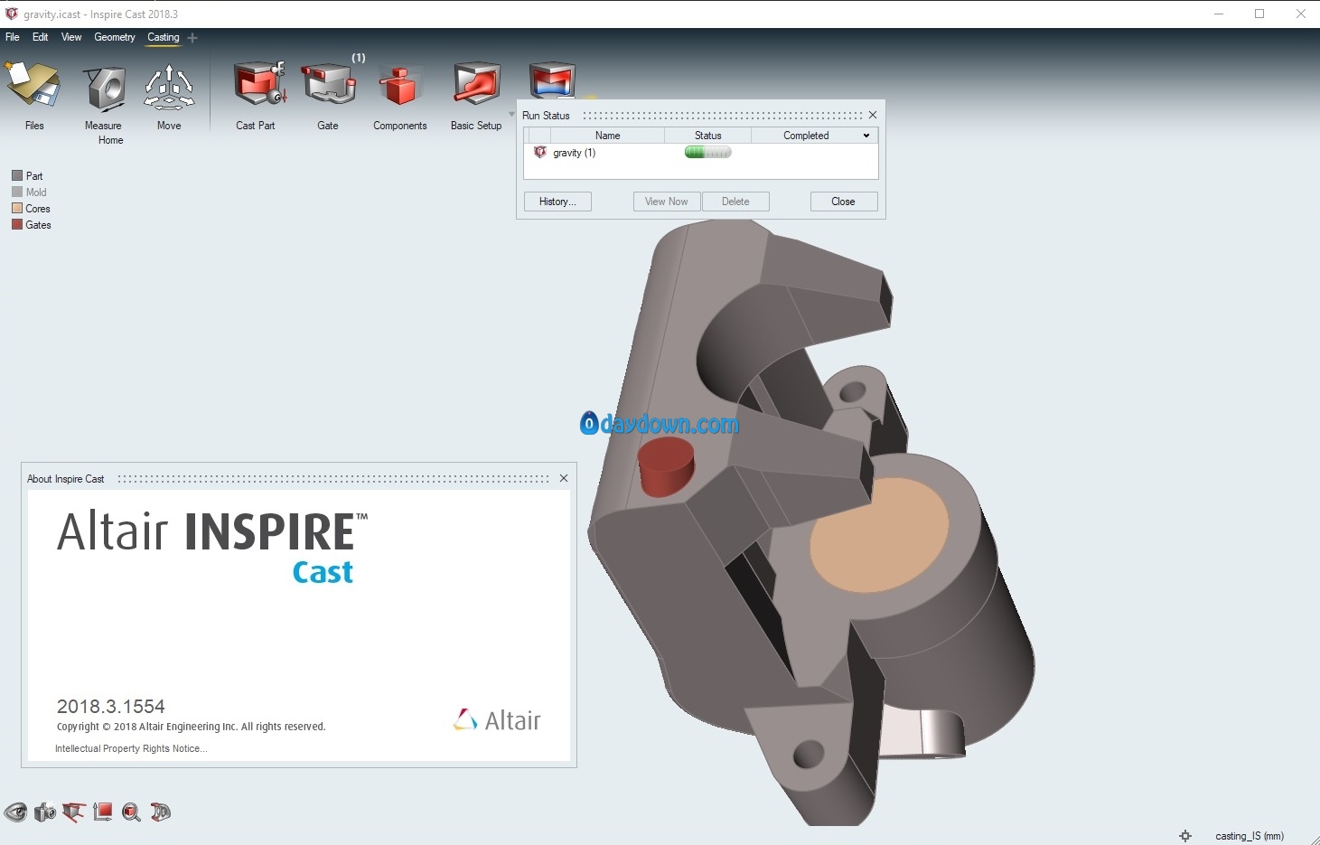Click the Mold legend label
Viewport: 1320px width, 845px height.
click(x=36, y=192)
